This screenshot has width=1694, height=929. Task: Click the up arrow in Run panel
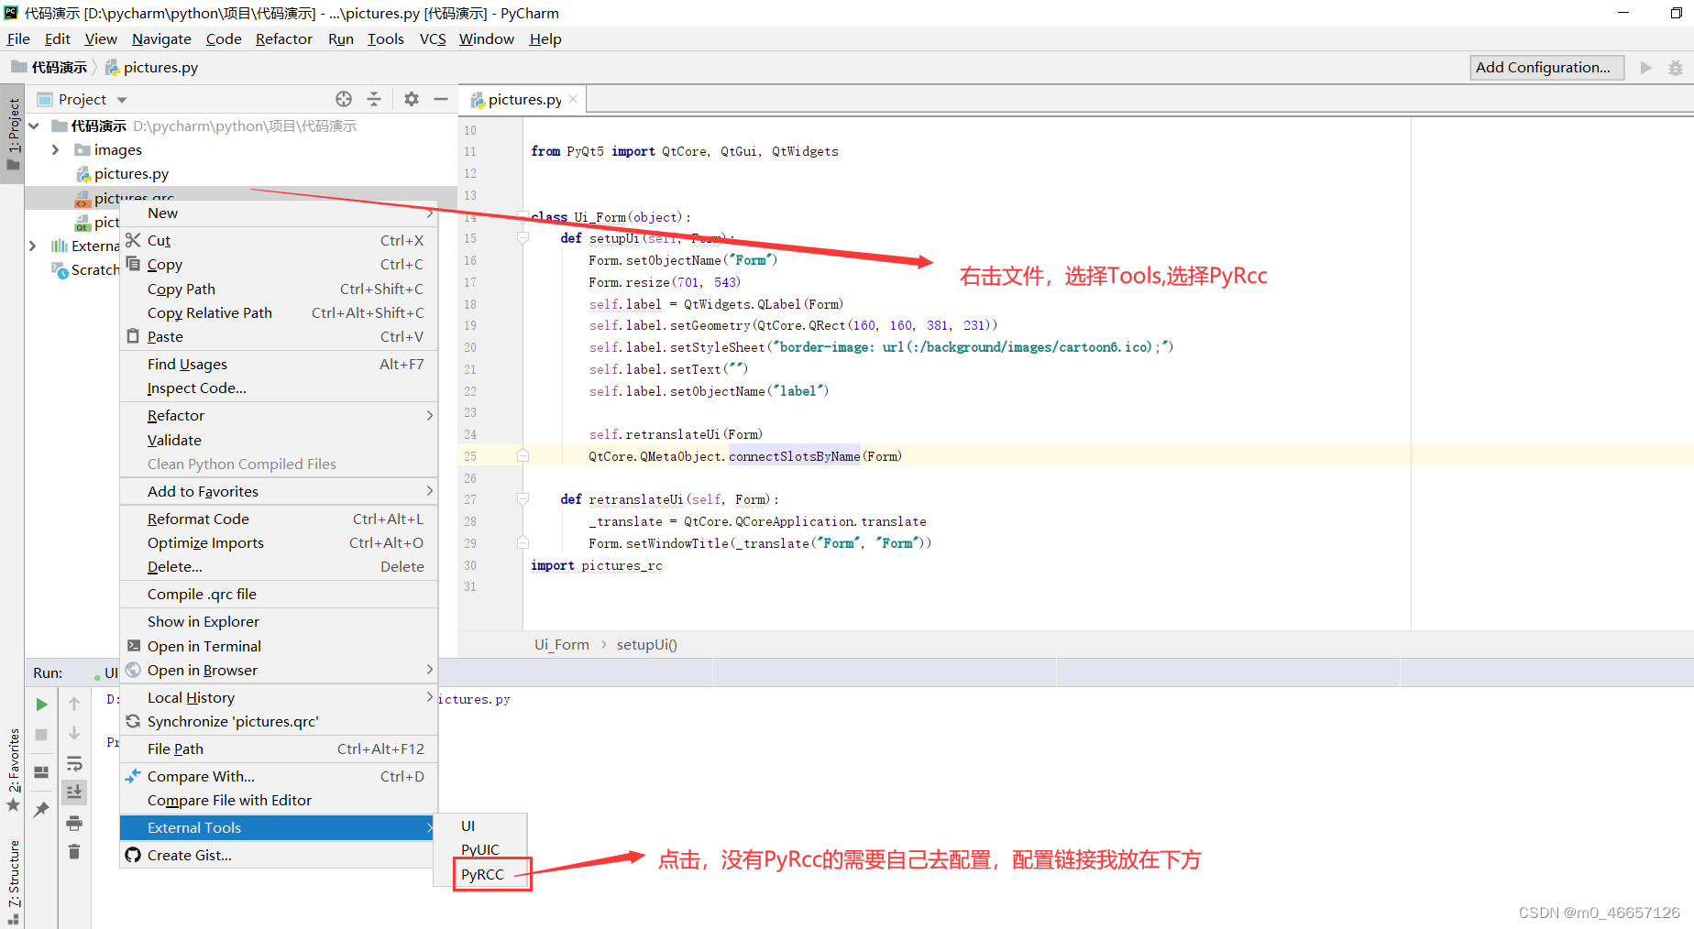point(74,704)
